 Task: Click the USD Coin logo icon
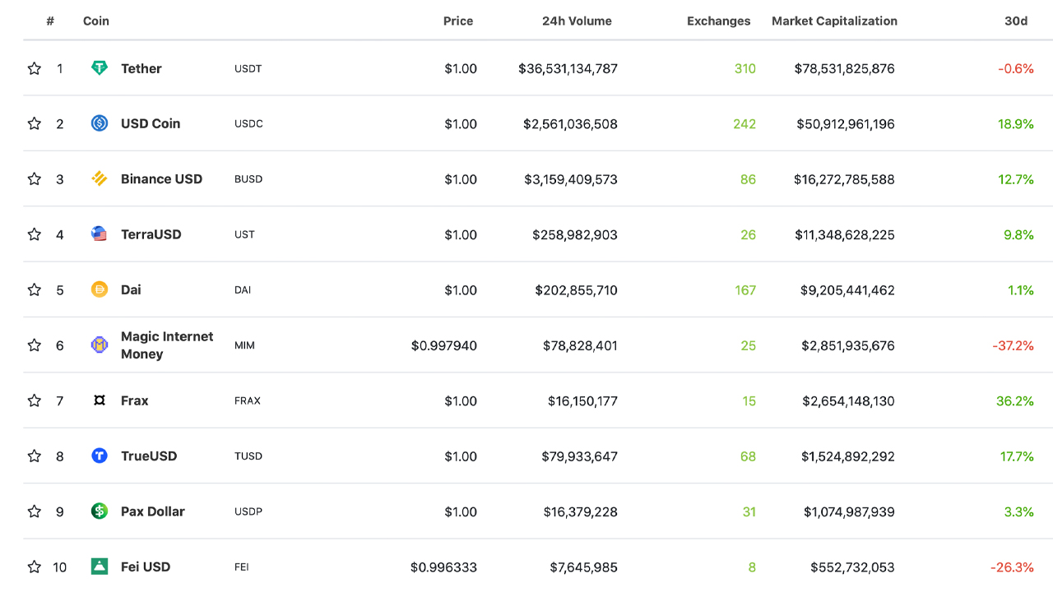[x=100, y=123]
